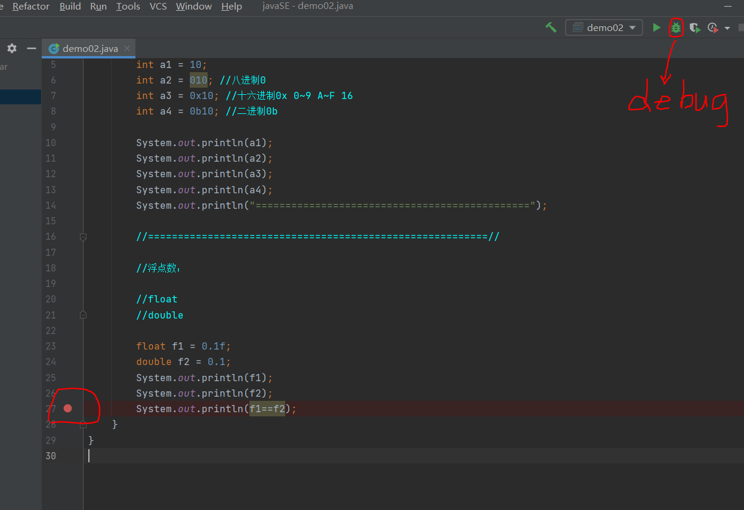Start debugging with the green bug icon
Image resolution: width=744 pixels, height=510 pixels.
(x=675, y=27)
